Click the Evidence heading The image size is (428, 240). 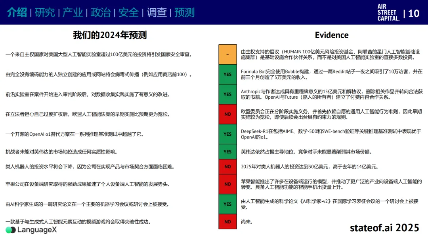tap(332, 35)
